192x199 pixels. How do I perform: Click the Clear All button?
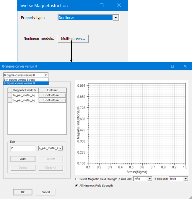pos(51,168)
